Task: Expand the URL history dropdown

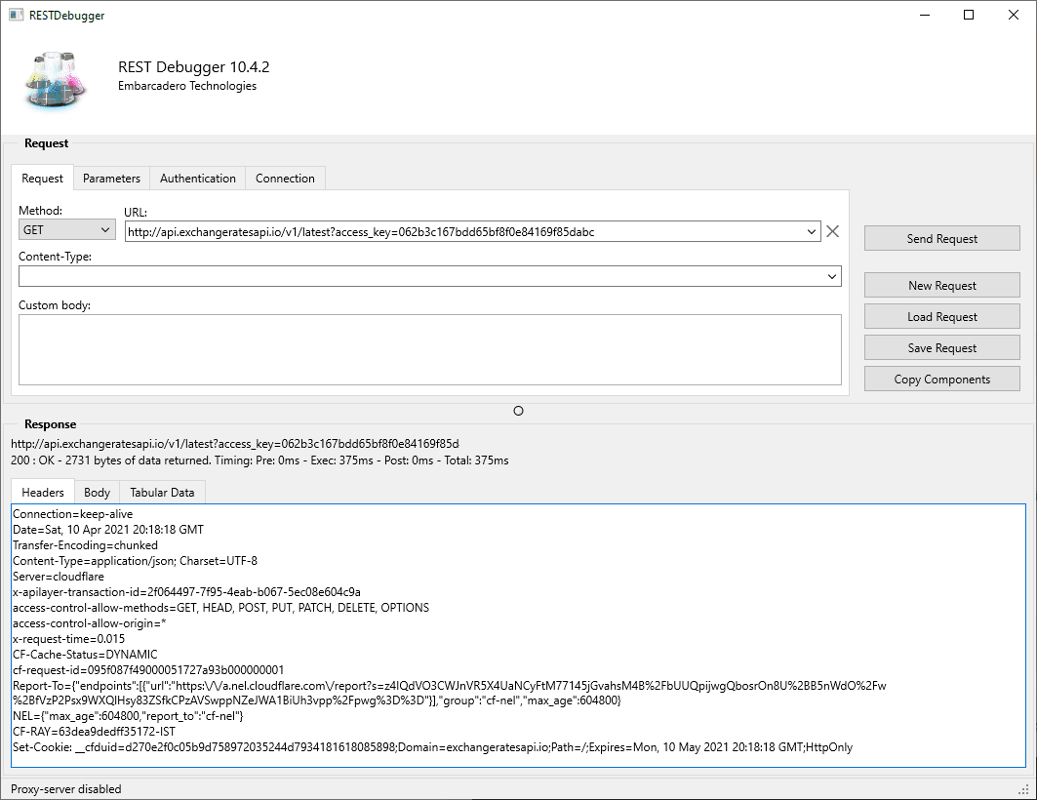Action: (811, 231)
